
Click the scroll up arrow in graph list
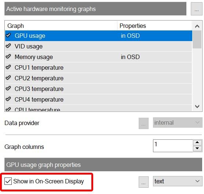[x=197, y=26]
